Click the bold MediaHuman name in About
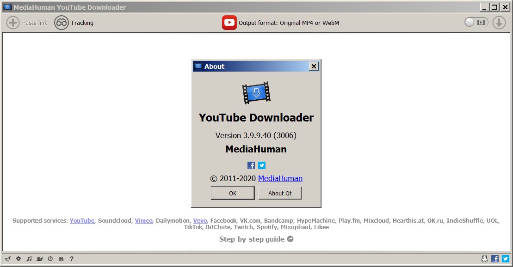513x267 pixels. pos(256,149)
